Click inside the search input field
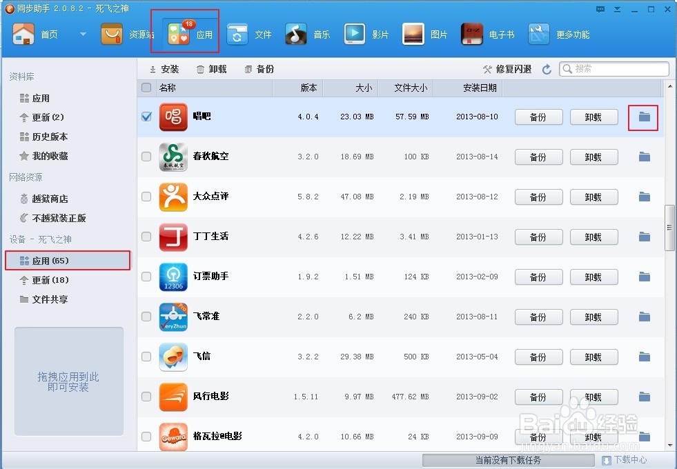 [x=618, y=69]
